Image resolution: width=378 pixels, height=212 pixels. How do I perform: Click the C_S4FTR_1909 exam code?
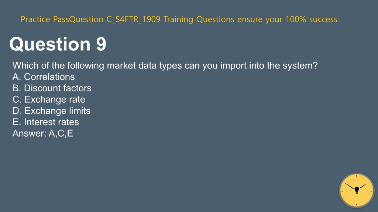[133, 19]
